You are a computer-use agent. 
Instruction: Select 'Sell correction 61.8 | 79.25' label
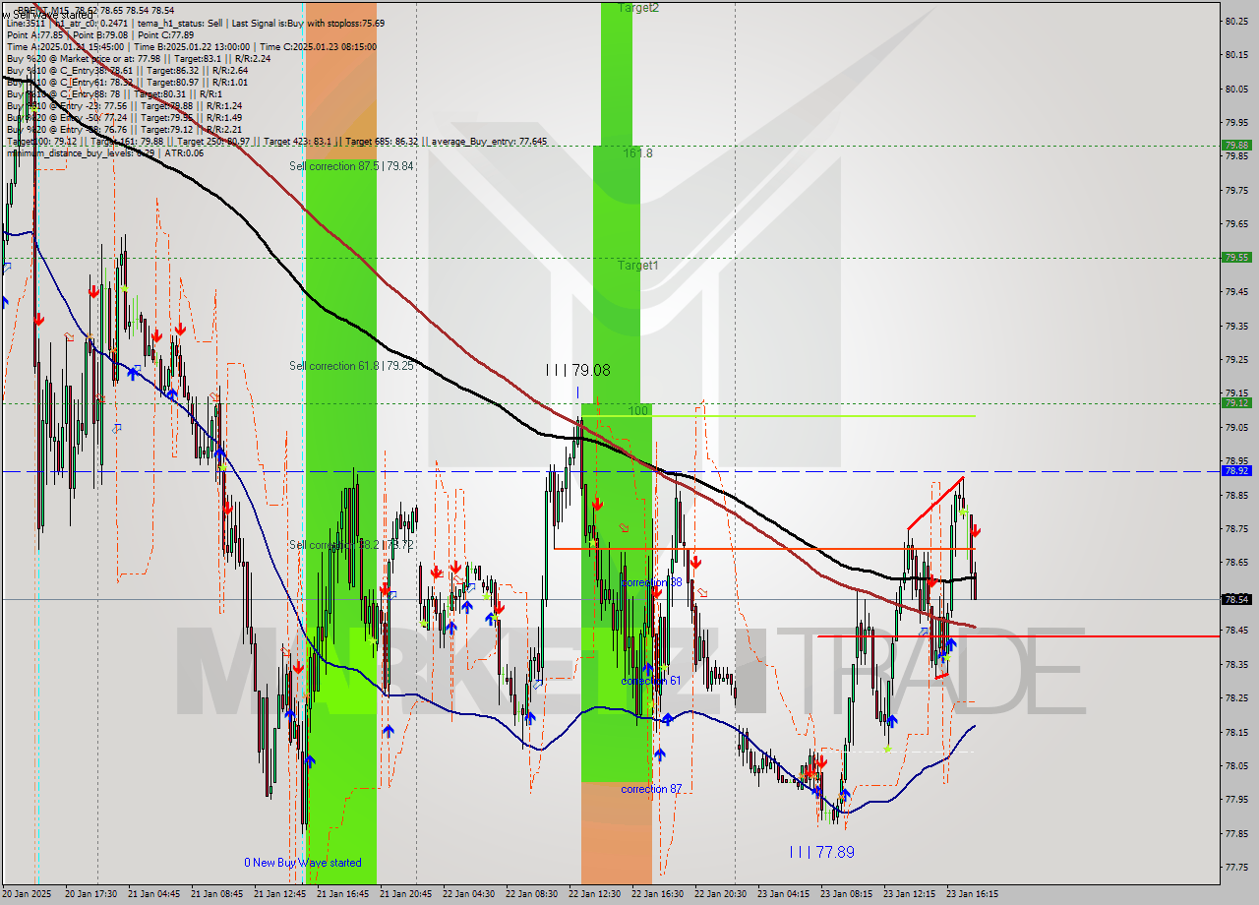pos(351,366)
